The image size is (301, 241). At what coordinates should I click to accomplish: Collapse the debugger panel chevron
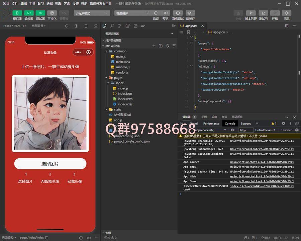tap(287, 117)
